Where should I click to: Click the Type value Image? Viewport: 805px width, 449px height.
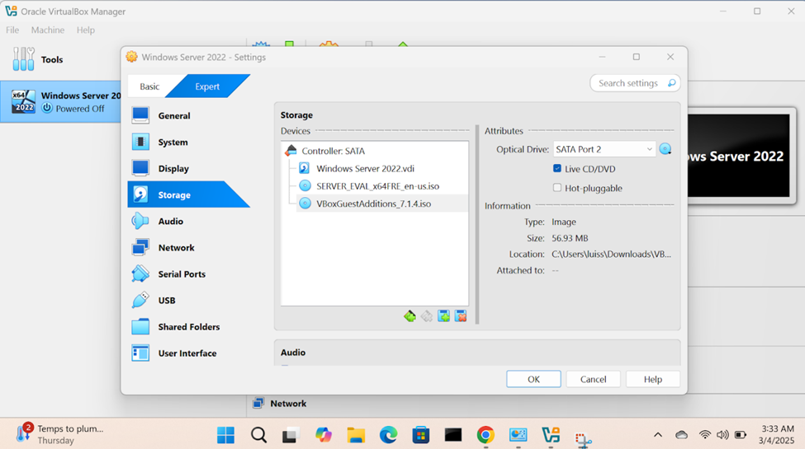(x=564, y=222)
